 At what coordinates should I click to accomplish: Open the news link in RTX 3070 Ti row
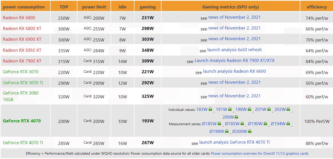234,82
